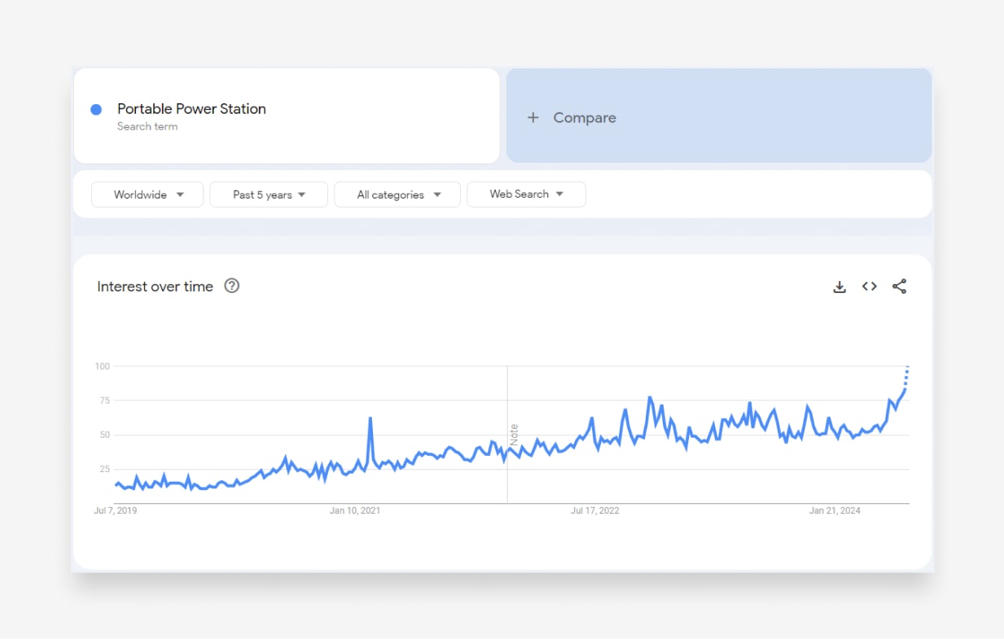Image resolution: width=1004 pixels, height=639 pixels.
Task: Click the Jan 21, 2024 axis label
Action: pyautogui.click(x=835, y=511)
